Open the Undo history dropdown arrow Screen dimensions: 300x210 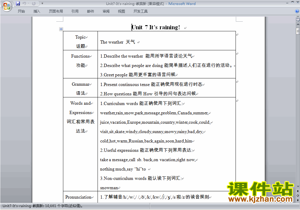[x=28, y=4]
